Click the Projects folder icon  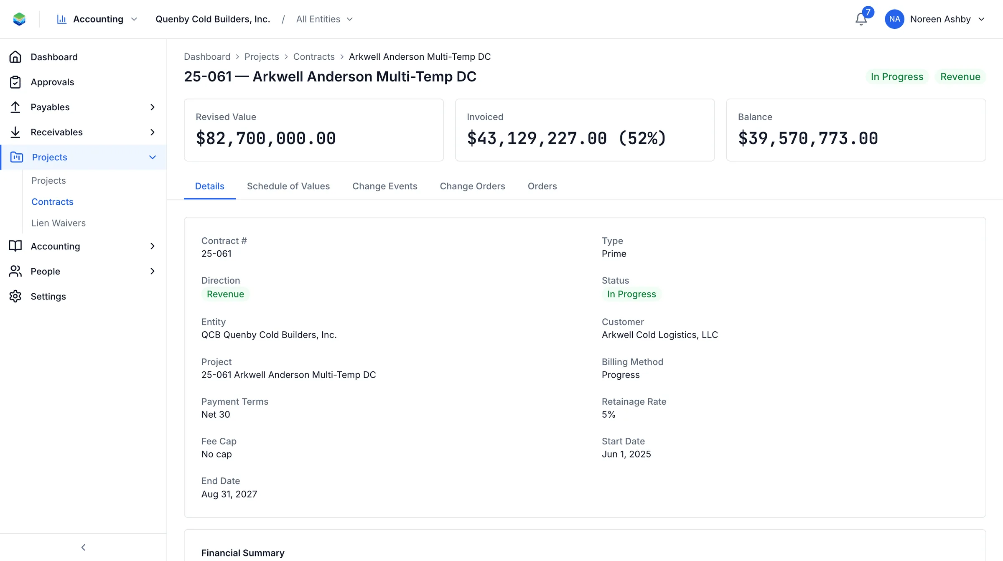17,157
